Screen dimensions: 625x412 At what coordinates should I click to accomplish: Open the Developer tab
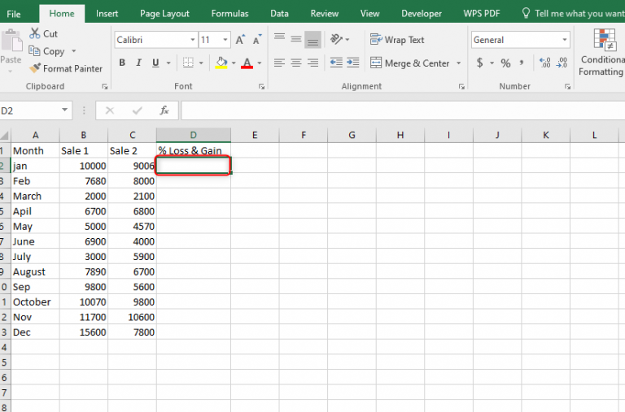[422, 14]
